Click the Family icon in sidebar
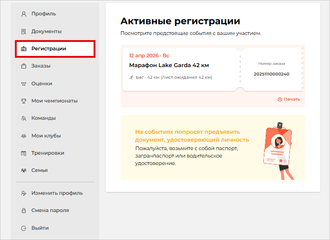This screenshot has width=330, height=240. [24, 171]
